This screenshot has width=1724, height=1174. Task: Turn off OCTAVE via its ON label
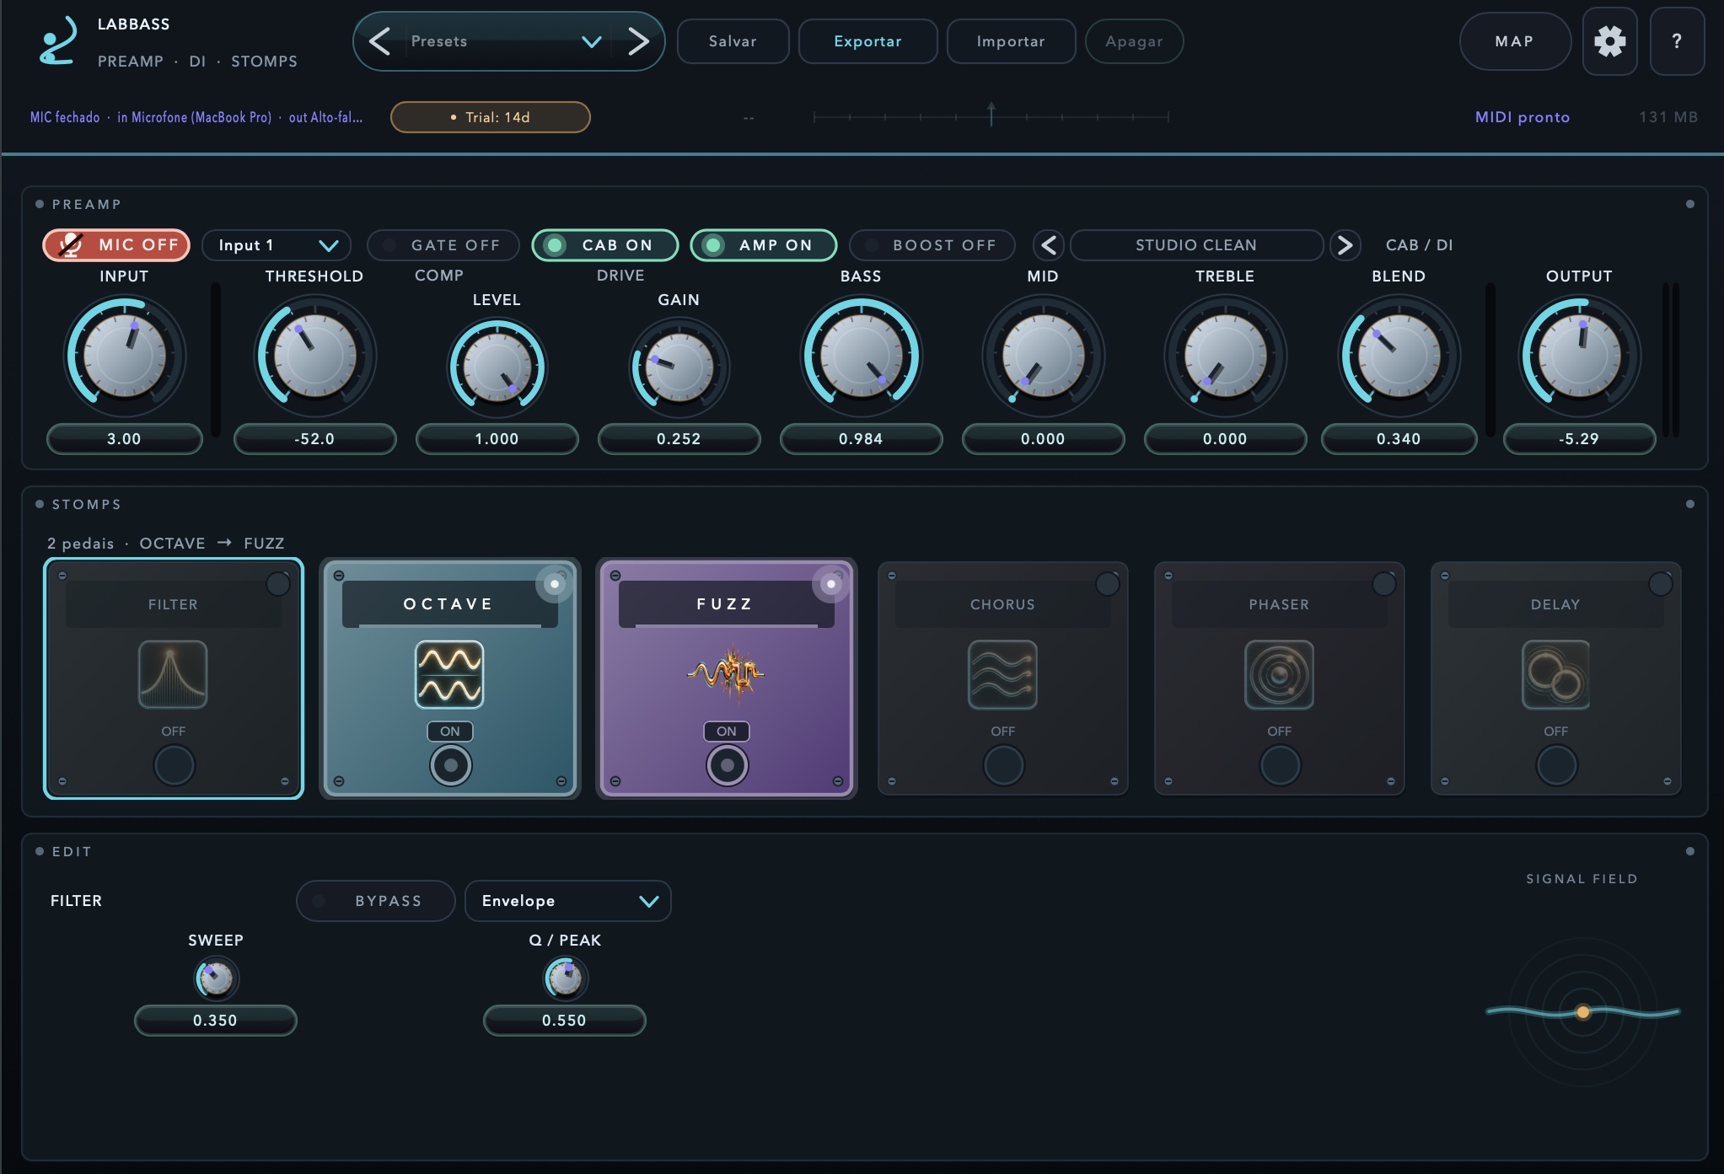pos(450,732)
